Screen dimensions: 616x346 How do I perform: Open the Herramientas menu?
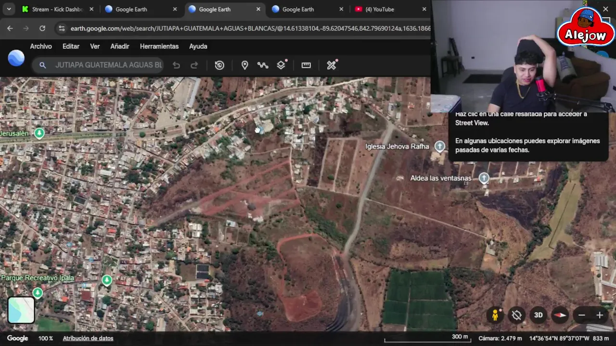[159, 46]
